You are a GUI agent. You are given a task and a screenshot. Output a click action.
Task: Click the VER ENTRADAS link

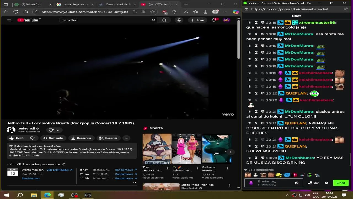click(59, 170)
